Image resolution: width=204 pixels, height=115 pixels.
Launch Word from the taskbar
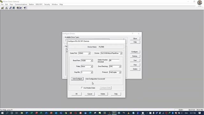pyautogui.click(x=27, y=113)
